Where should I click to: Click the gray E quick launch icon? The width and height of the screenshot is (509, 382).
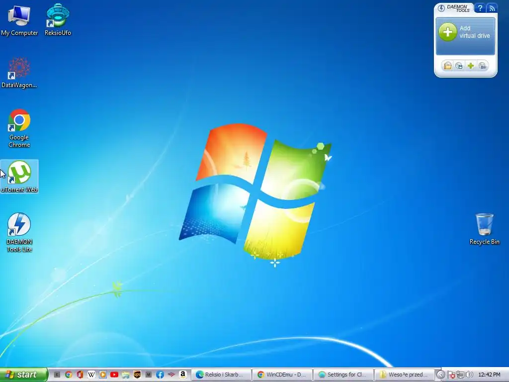click(x=57, y=375)
